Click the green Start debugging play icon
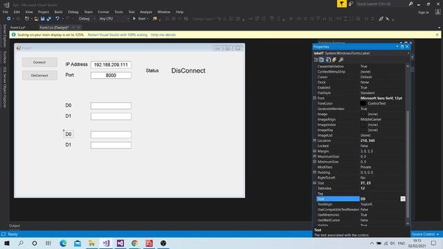Image resolution: width=443 pixels, height=249 pixels. [134, 19]
